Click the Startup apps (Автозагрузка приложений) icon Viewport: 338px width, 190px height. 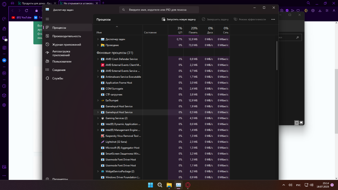[x=47, y=53]
